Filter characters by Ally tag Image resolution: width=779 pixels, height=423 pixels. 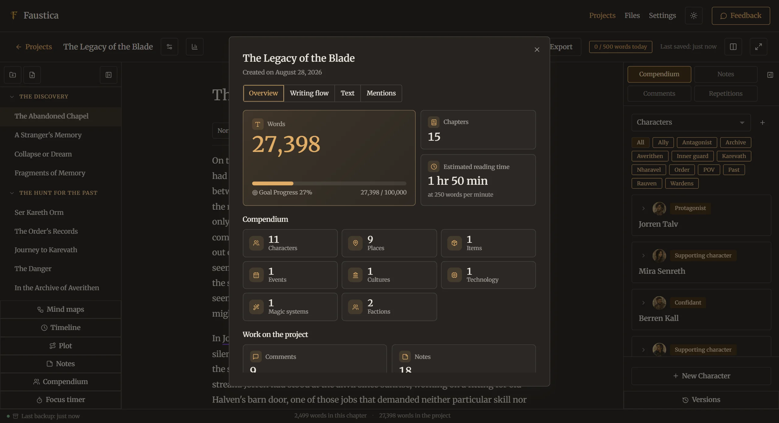pos(663,142)
